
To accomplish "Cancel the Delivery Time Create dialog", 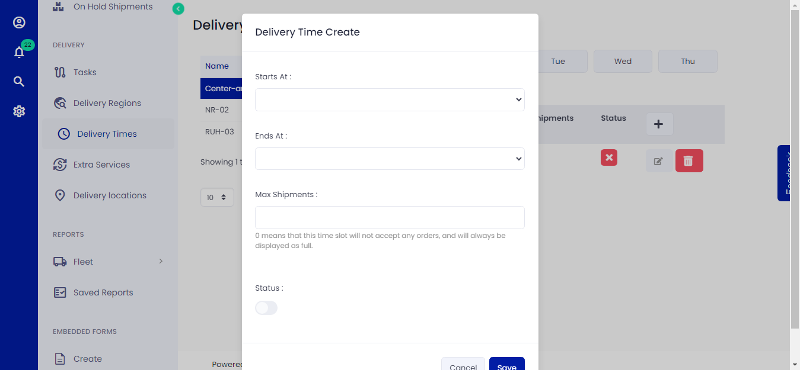I will [463, 366].
